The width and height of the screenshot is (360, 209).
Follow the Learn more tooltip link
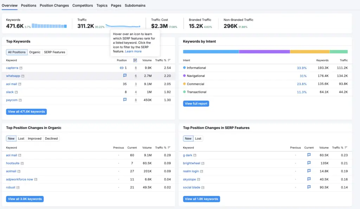[x=133, y=51]
